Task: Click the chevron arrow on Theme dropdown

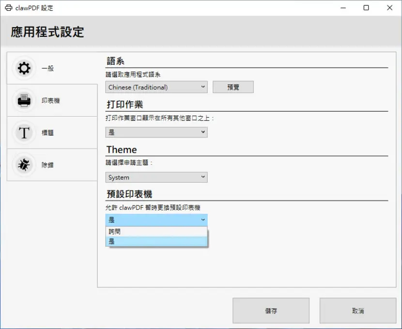Action: [203, 177]
